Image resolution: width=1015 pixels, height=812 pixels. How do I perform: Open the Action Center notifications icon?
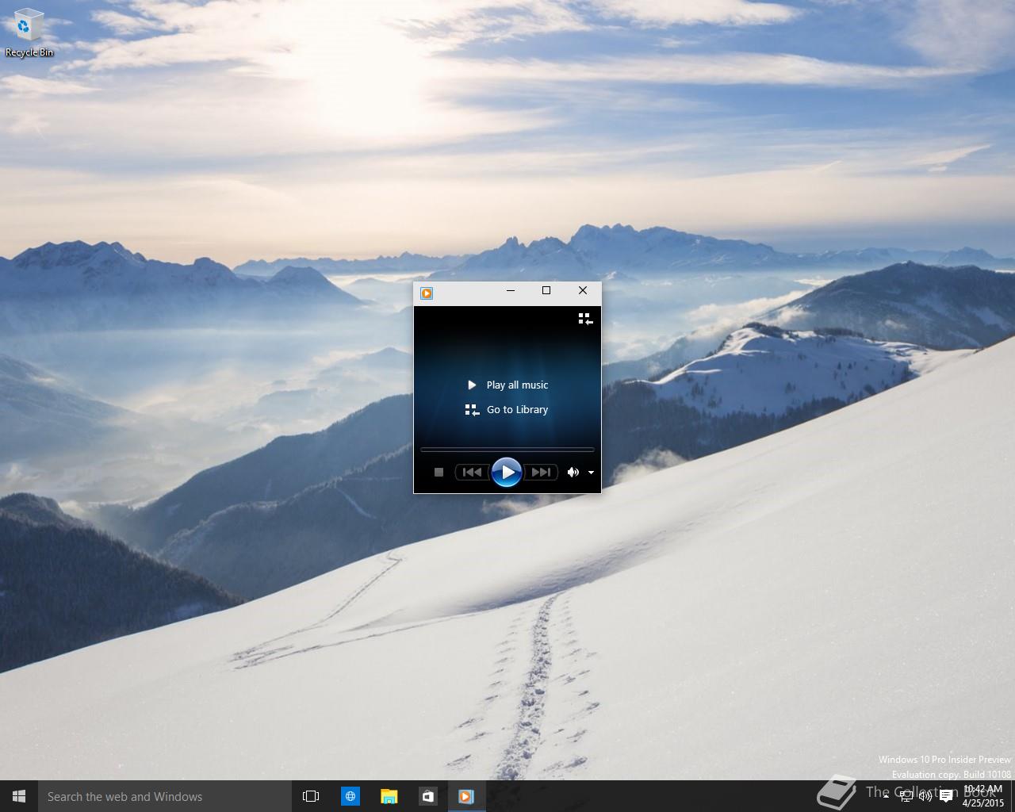pos(945,796)
